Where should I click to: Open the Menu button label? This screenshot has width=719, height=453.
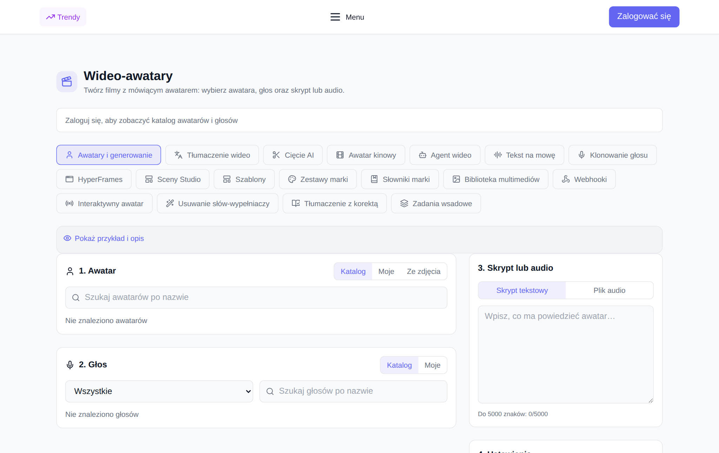pyautogui.click(x=355, y=17)
